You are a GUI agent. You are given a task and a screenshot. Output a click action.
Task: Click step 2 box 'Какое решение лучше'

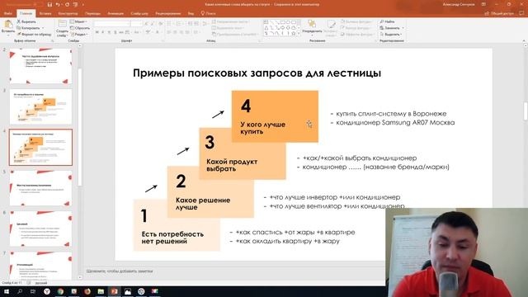tap(210, 191)
